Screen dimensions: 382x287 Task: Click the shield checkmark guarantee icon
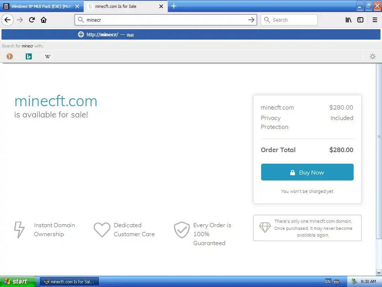(x=182, y=230)
